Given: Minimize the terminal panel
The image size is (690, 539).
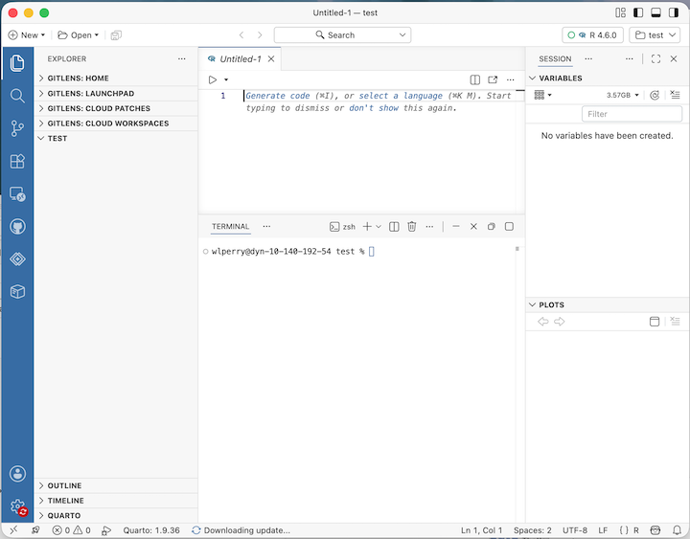Looking at the screenshot, I should (456, 226).
